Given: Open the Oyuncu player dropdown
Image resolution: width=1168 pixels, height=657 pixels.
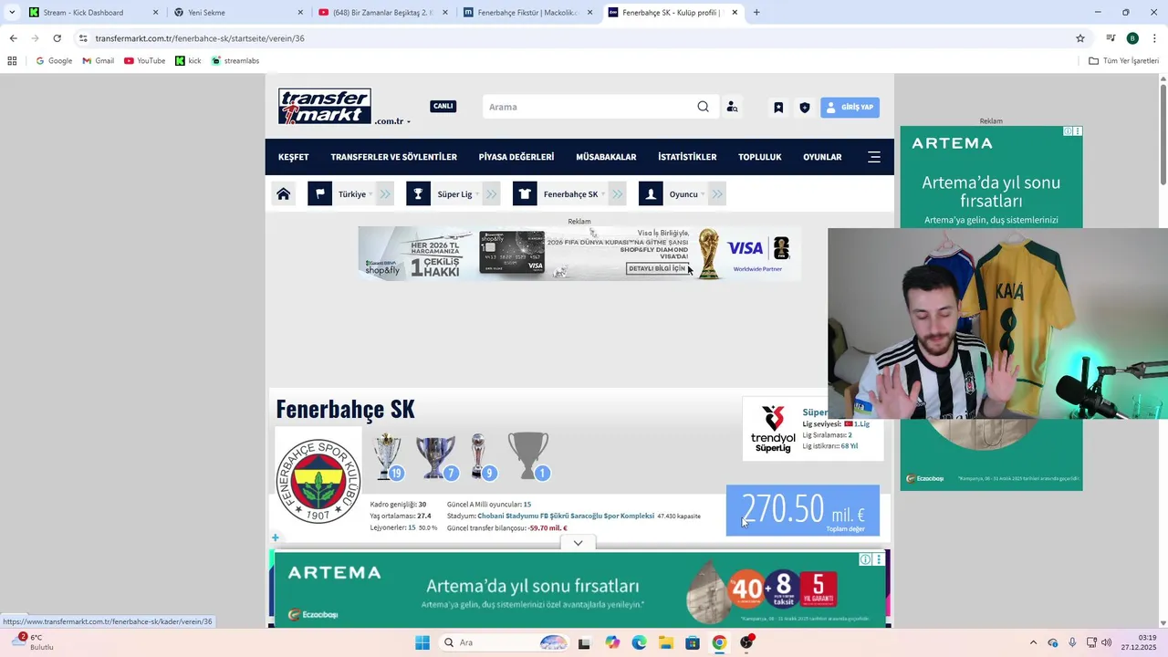Looking at the screenshot, I should (x=686, y=194).
